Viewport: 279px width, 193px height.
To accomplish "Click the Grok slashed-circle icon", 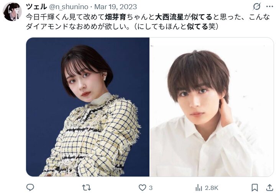I will 257,7.
